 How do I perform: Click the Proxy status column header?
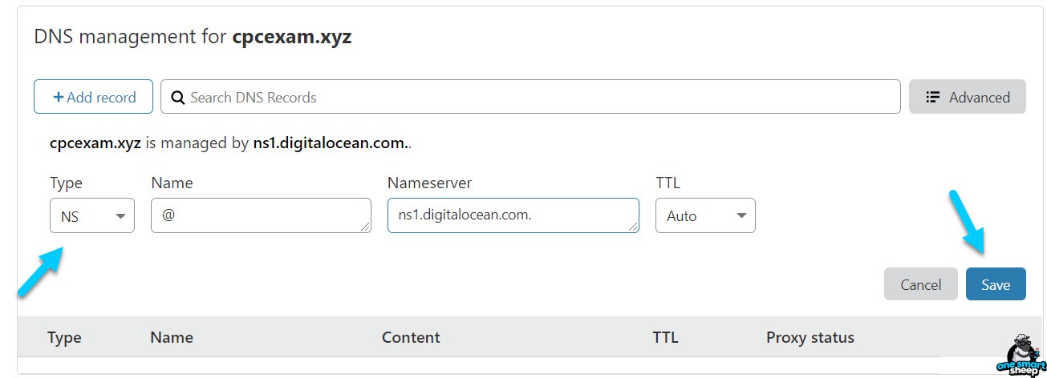[810, 337]
